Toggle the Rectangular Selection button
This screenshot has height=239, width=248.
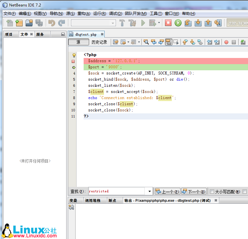176,42
